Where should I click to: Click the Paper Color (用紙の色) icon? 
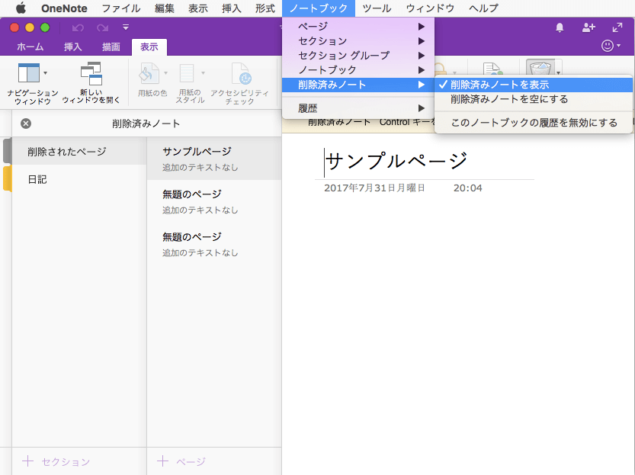(x=149, y=73)
